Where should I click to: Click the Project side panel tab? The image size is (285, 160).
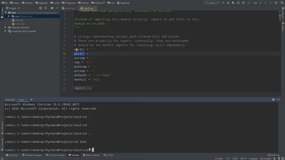point(2,13)
